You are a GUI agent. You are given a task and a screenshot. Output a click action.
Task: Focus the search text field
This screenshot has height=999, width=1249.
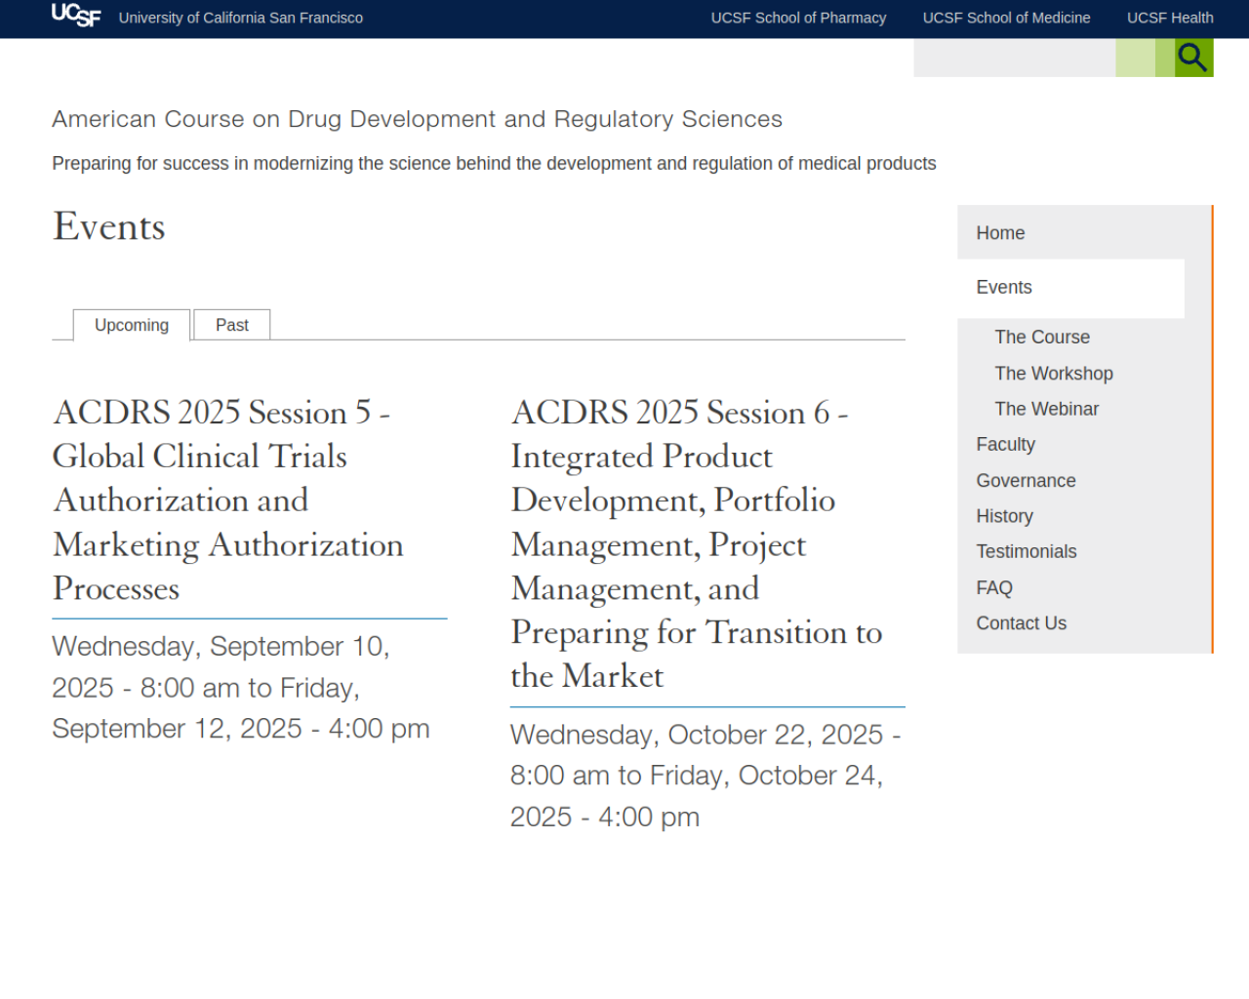tap(1014, 58)
